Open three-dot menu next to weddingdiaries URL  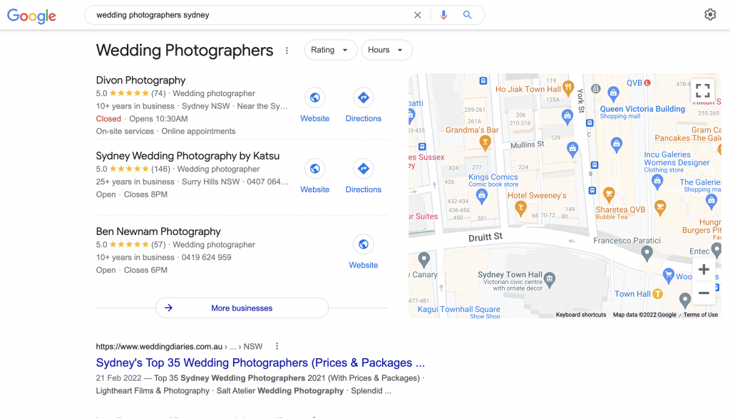point(277,346)
